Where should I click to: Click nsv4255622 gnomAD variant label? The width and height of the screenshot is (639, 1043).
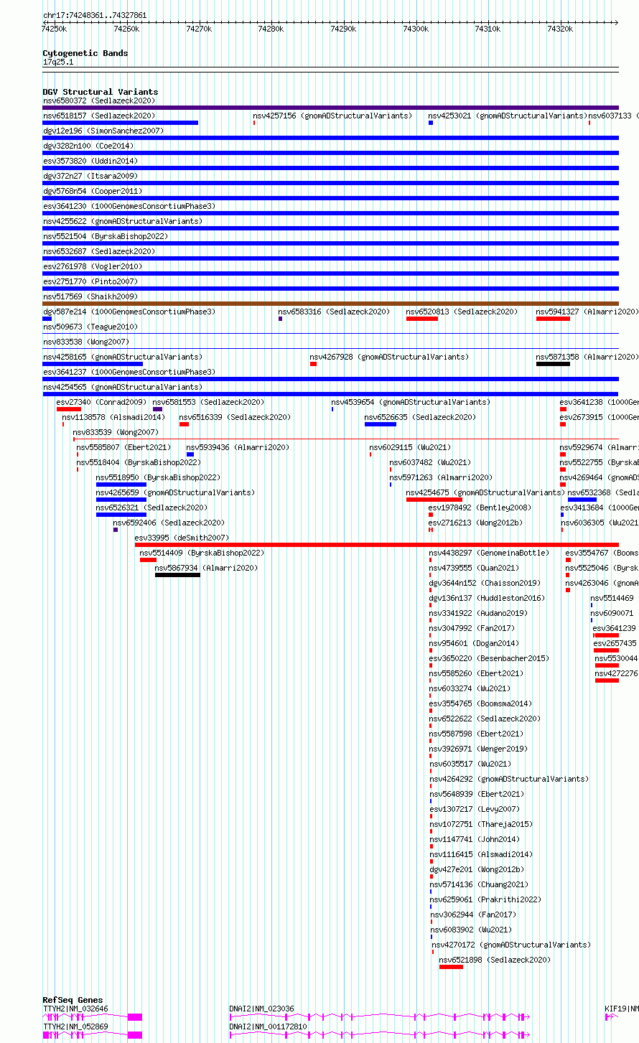pyautogui.click(x=123, y=222)
